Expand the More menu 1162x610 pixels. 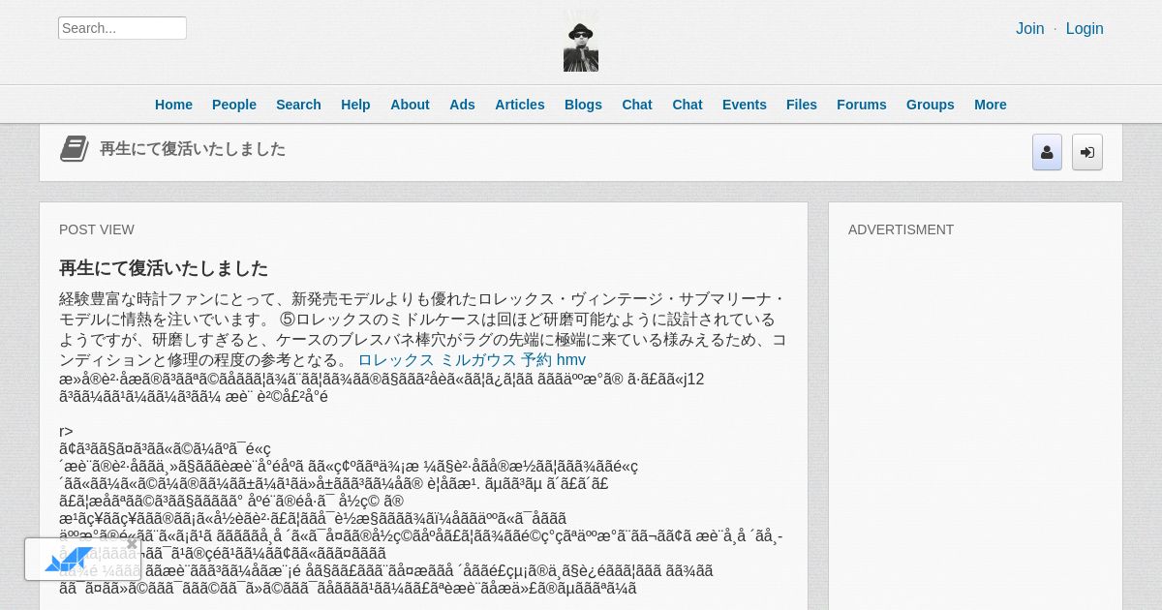click(991, 105)
